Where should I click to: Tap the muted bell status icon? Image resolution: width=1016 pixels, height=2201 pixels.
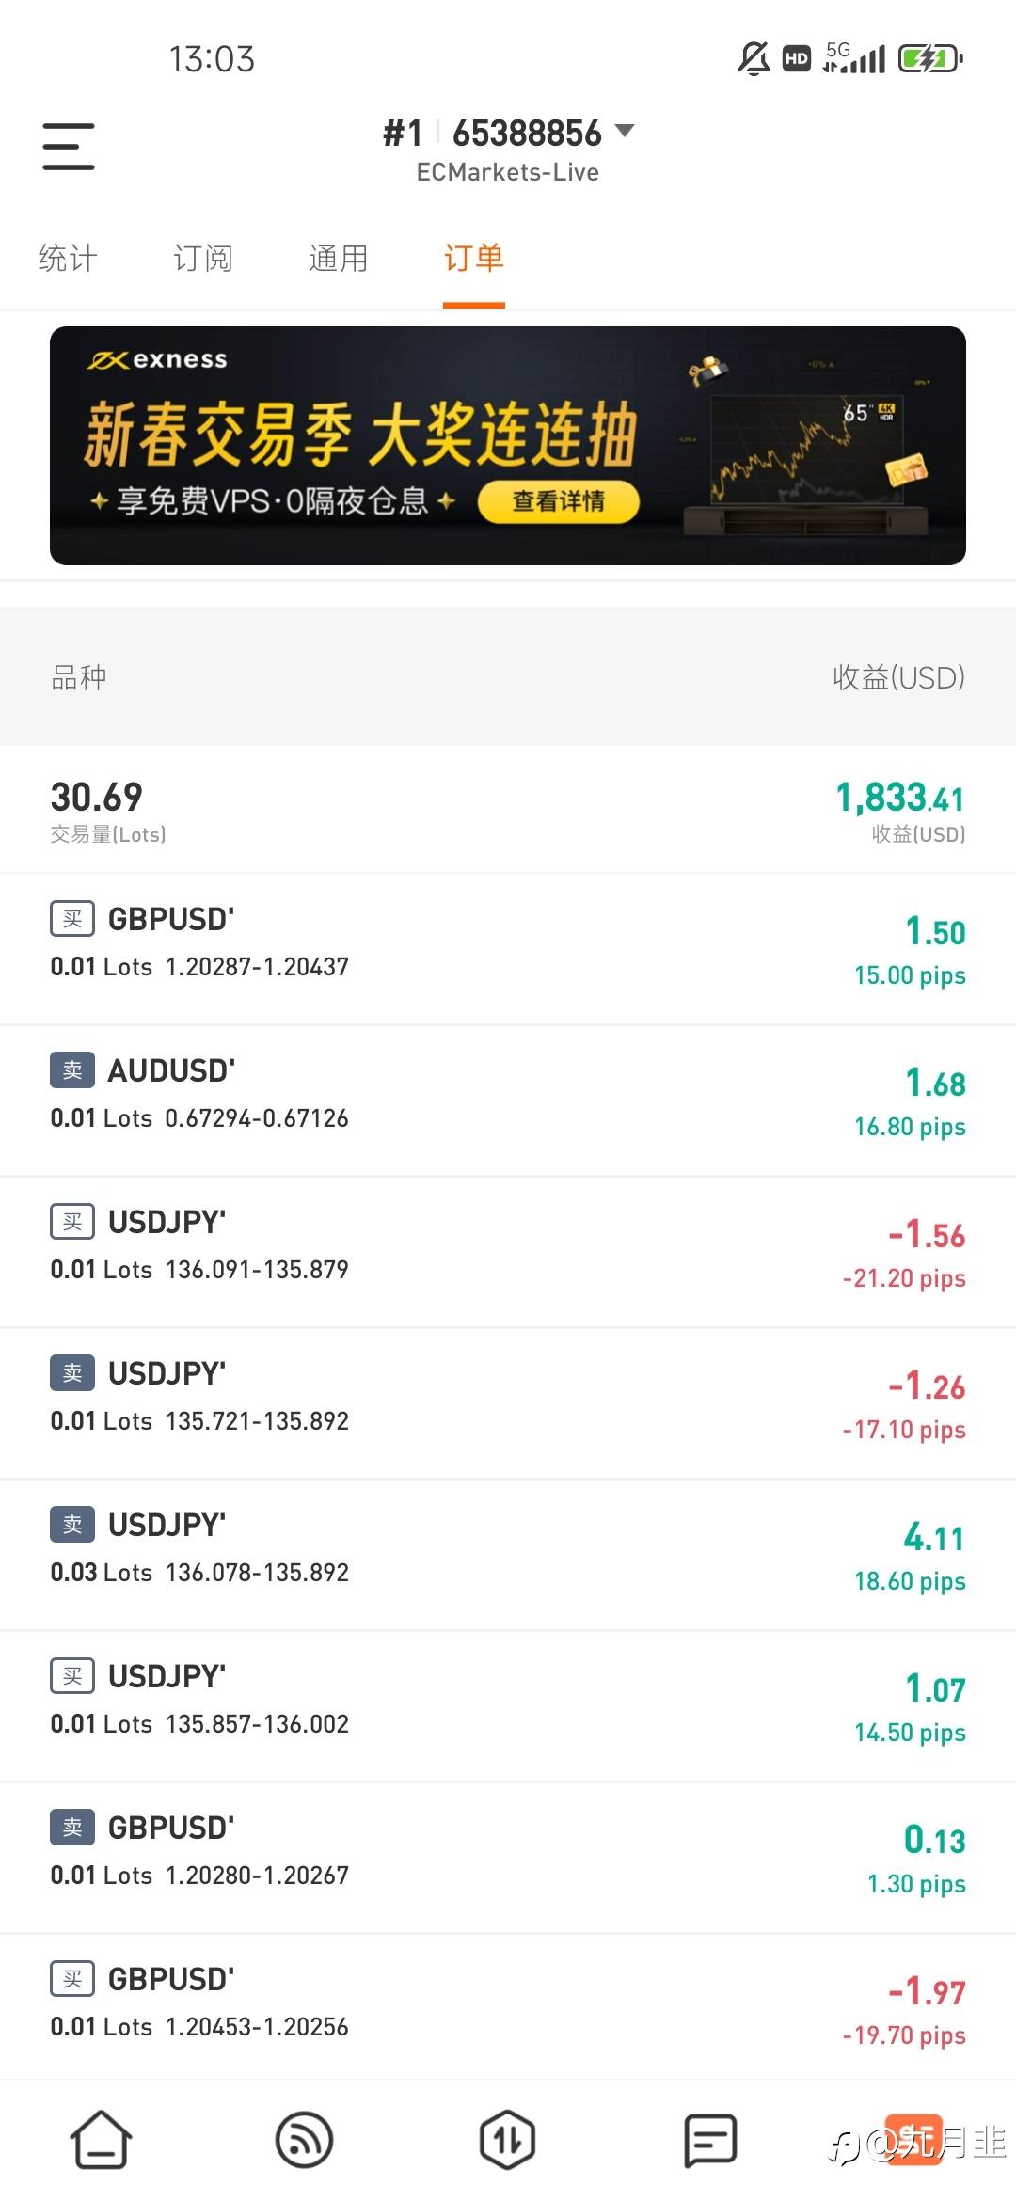coord(753,58)
